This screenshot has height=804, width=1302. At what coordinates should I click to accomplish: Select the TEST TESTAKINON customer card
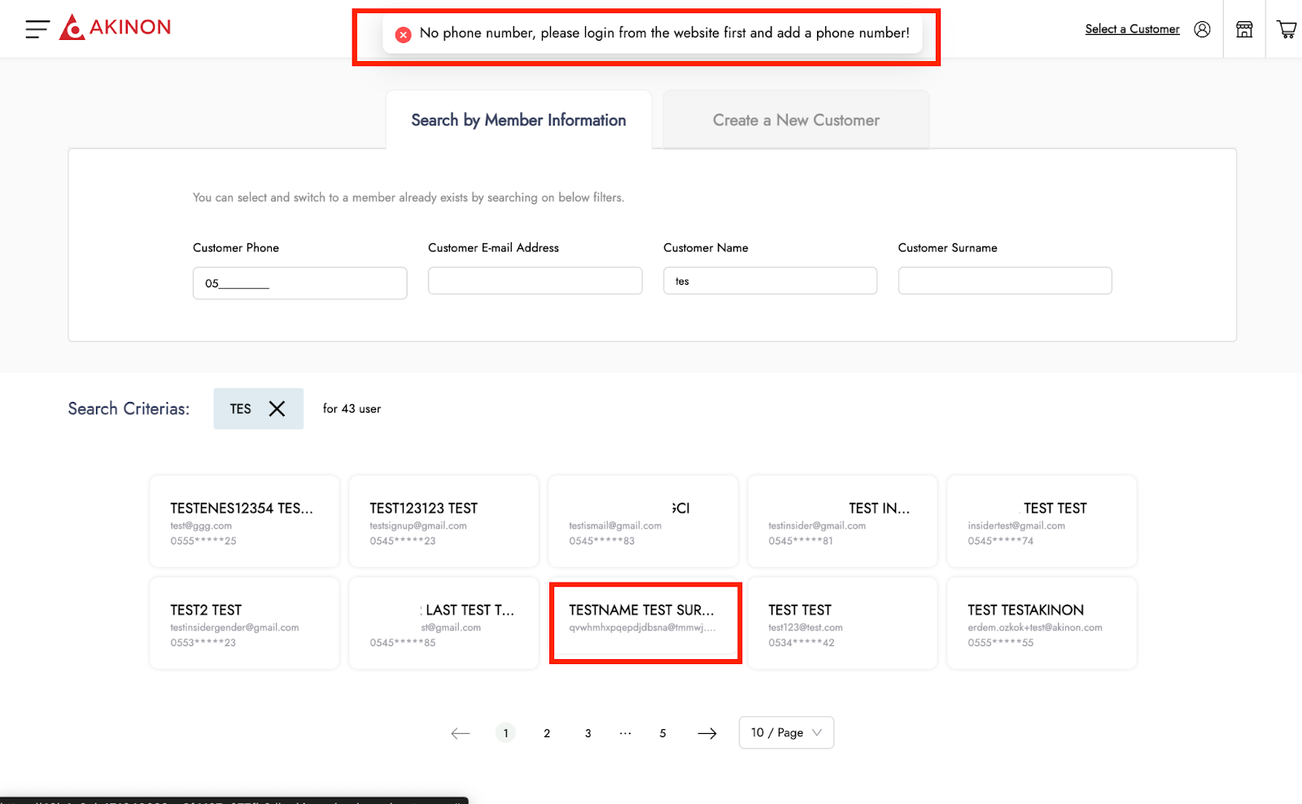1042,623
